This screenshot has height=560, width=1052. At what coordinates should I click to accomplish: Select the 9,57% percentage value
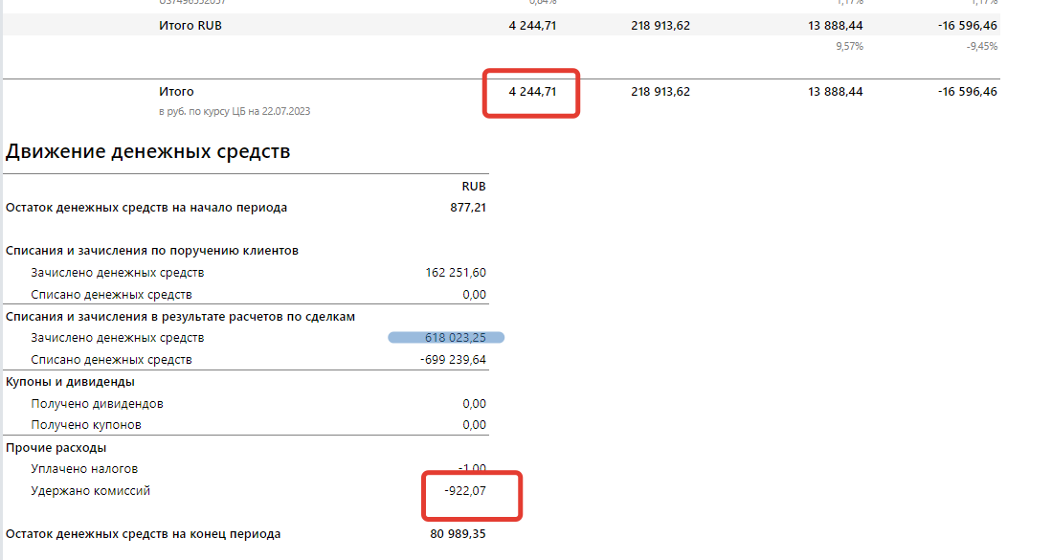tap(849, 46)
